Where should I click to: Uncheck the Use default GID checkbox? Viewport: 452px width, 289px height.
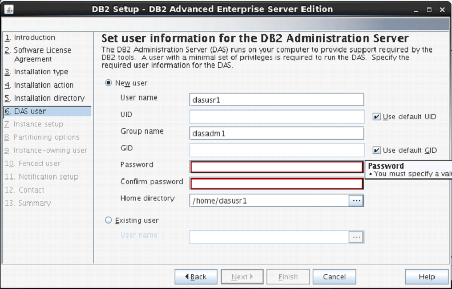tap(376, 150)
